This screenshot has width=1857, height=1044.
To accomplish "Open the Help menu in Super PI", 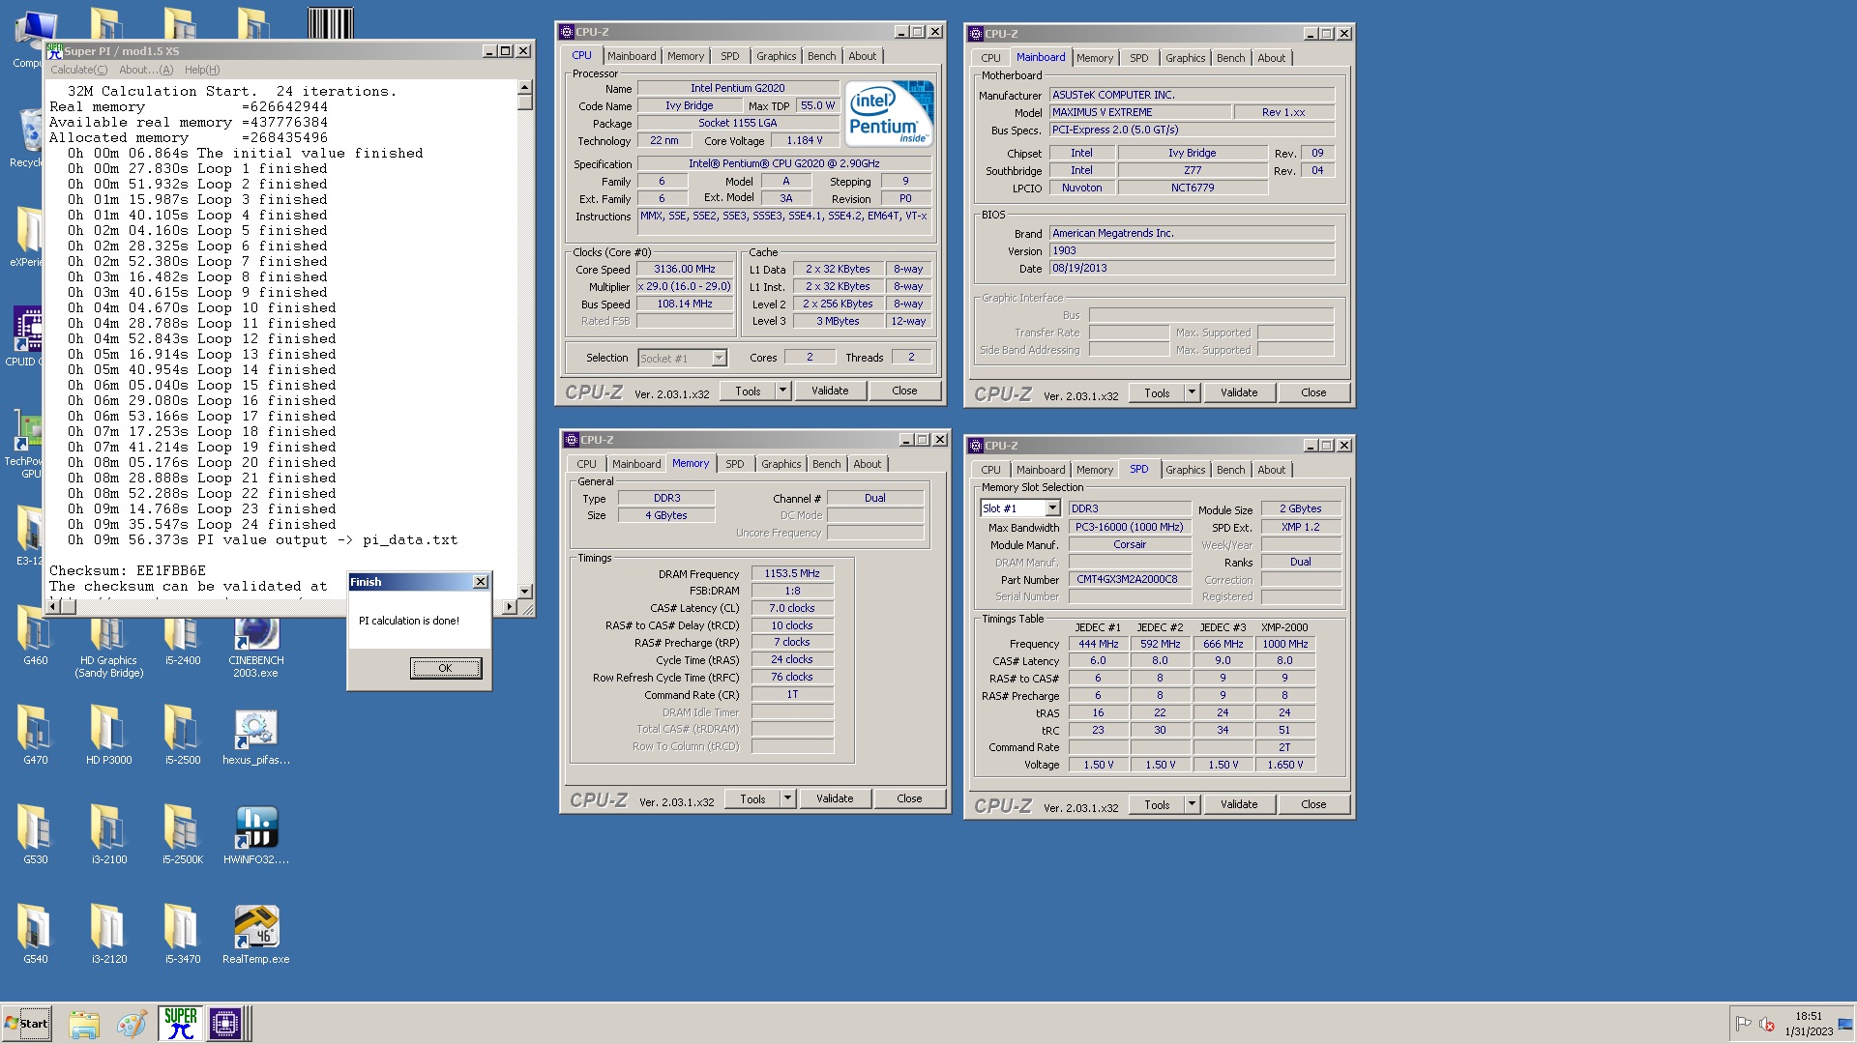I will tap(202, 70).
